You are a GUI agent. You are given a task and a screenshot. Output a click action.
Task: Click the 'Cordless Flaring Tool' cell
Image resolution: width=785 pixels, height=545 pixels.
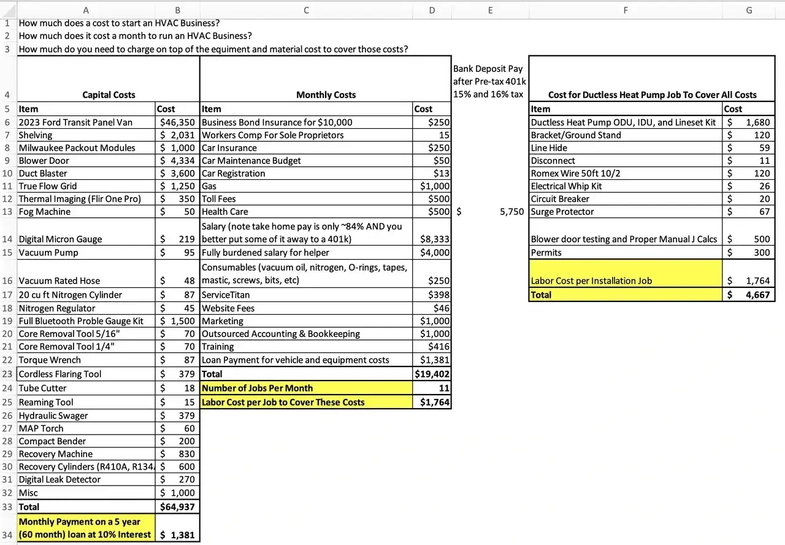pos(86,374)
